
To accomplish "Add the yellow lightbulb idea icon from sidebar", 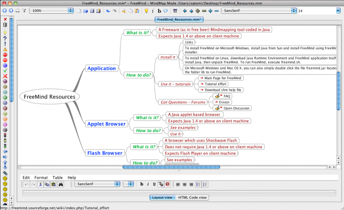I will (x=5, y=33).
